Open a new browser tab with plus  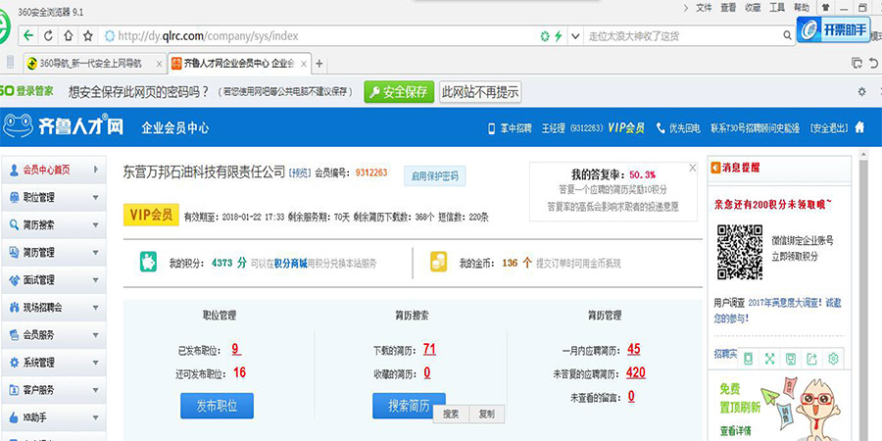[x=318, y=64]
